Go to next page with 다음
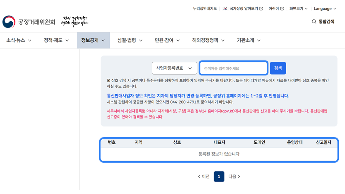This screenshot has width=345, height=194. [x=234, y=176]
